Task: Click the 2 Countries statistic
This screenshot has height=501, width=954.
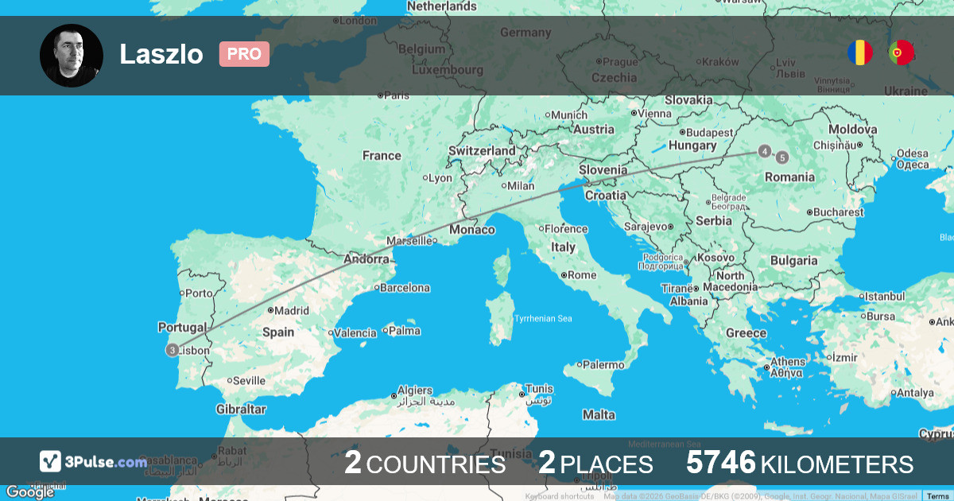Action: (x=425, y=463)
